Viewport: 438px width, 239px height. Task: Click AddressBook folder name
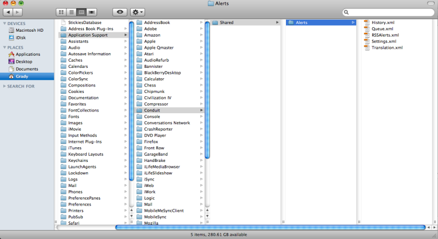(157, 22)
